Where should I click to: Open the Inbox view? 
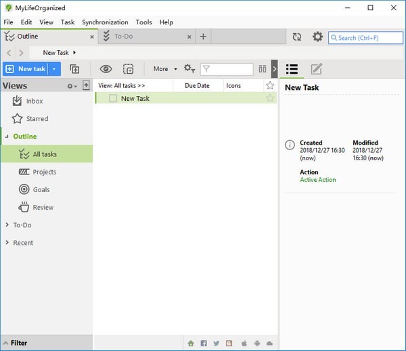tap(34, 101)
